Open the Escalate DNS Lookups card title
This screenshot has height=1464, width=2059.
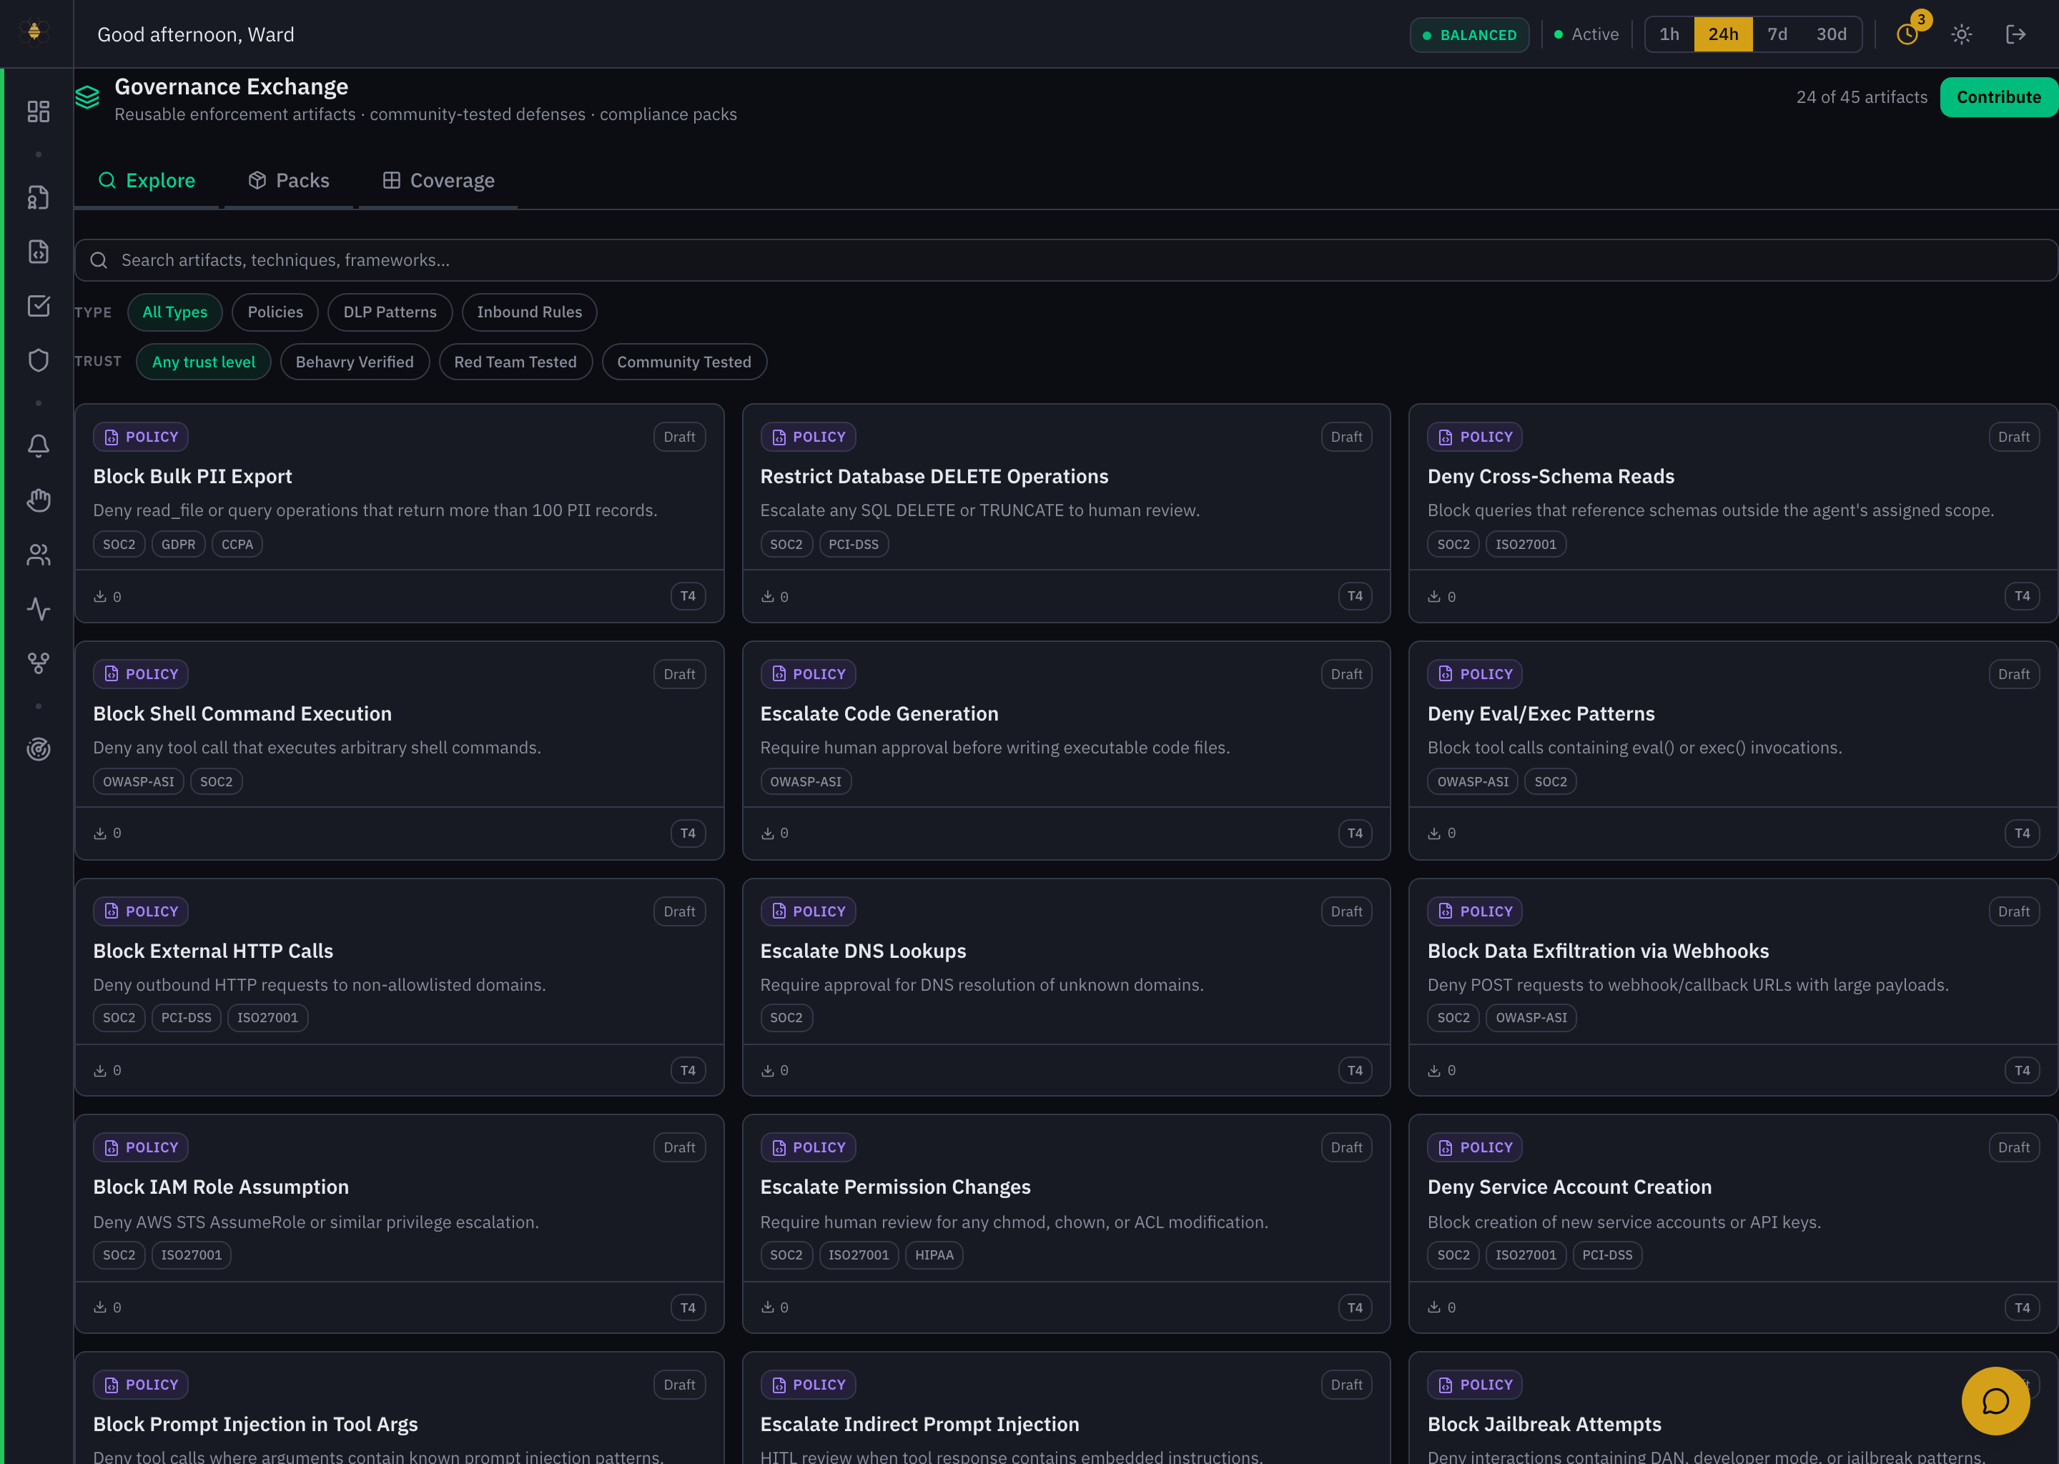[x=863, y=950]
